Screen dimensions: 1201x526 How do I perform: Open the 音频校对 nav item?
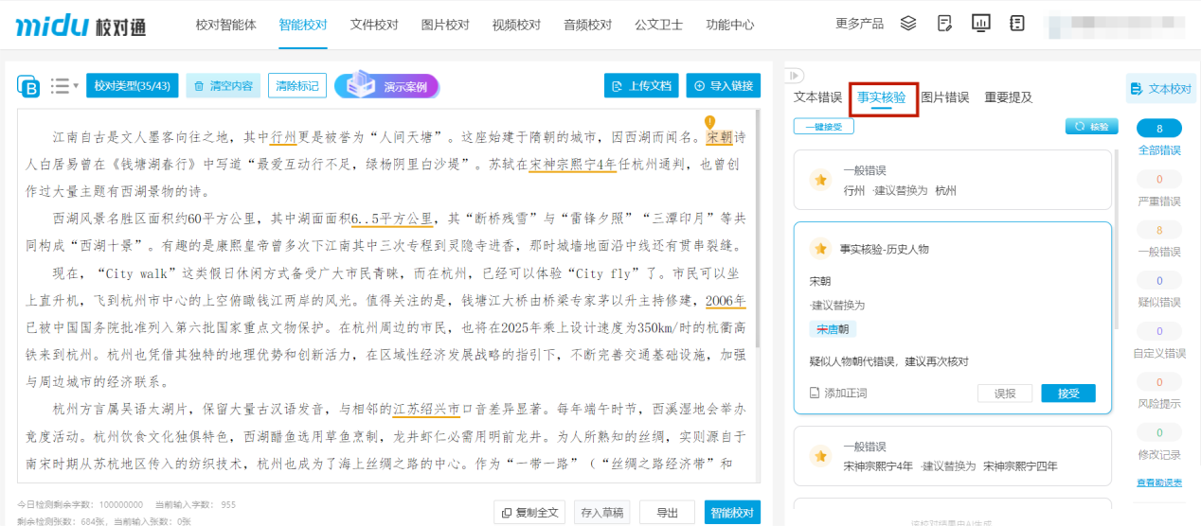587,25
